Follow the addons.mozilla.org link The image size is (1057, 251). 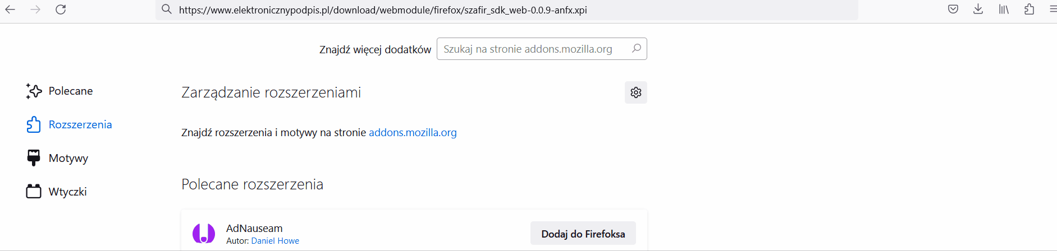pyautogui.click(x=413, y=133)
